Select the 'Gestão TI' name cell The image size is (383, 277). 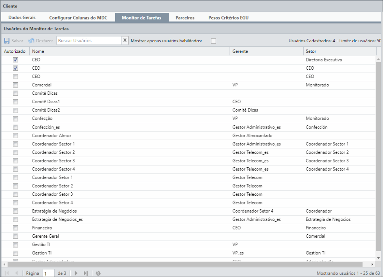41,244
